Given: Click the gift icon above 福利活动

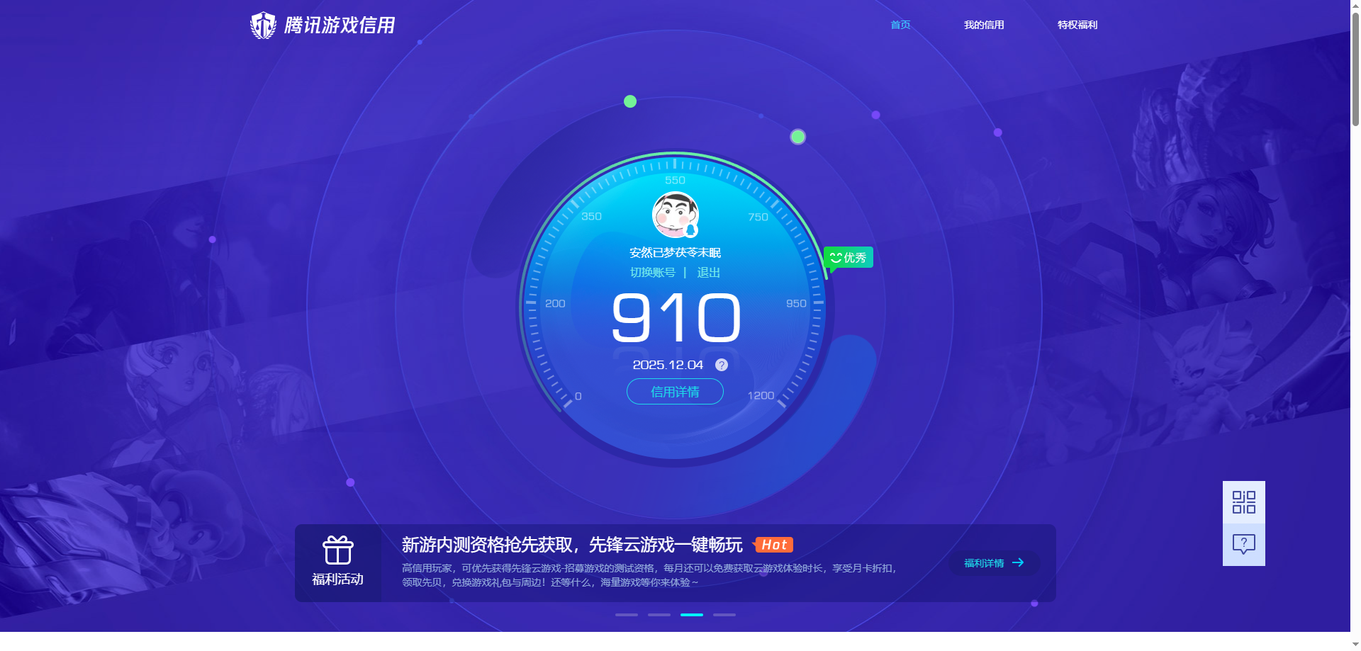Looking at the screenshot, I should (337, 549).
